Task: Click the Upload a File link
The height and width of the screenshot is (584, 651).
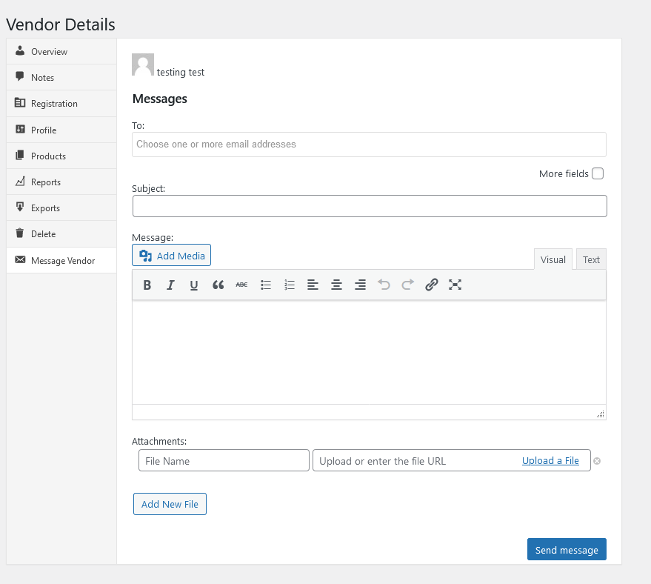Action: click(550, 461)
